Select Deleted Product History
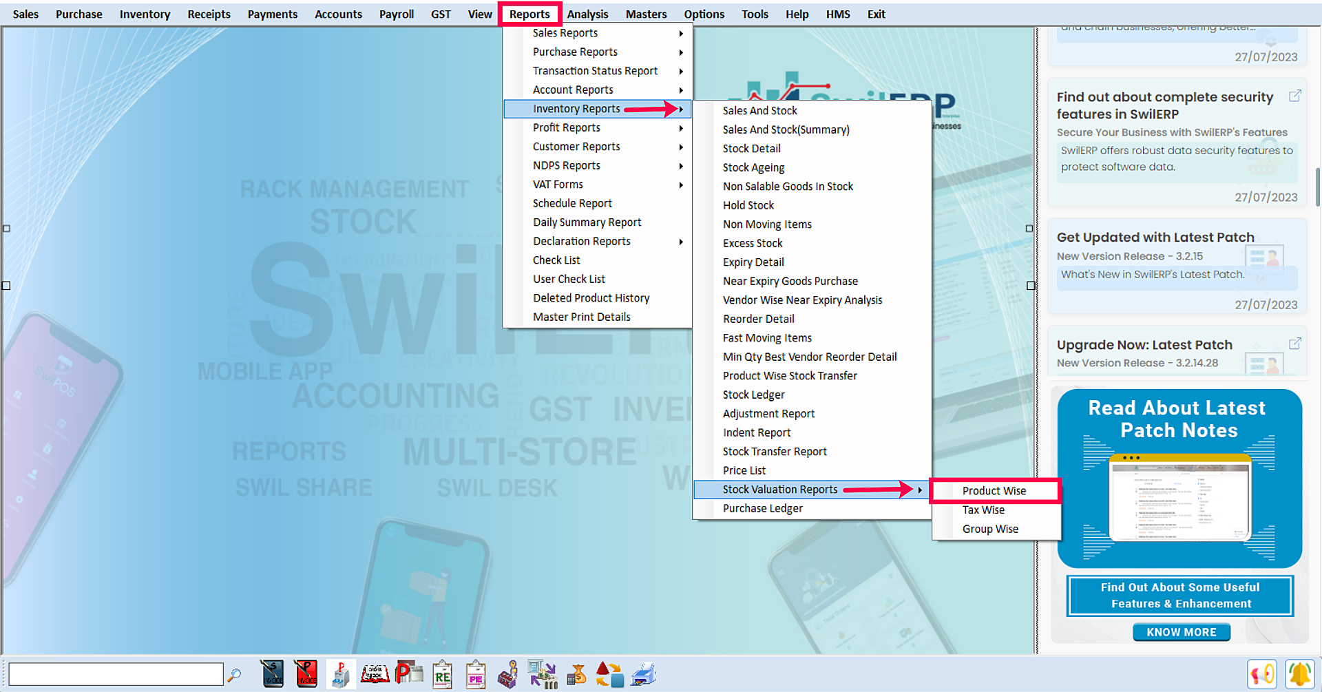This screenshot has height=692, width=1322. [597, 298]
